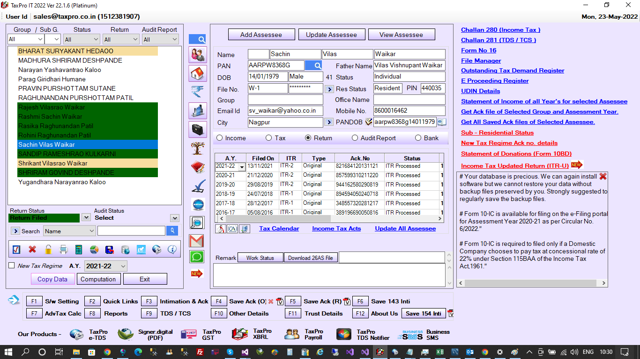Select the Audit Report radio button
640x359 pixels.
click(x=355, y=138)
